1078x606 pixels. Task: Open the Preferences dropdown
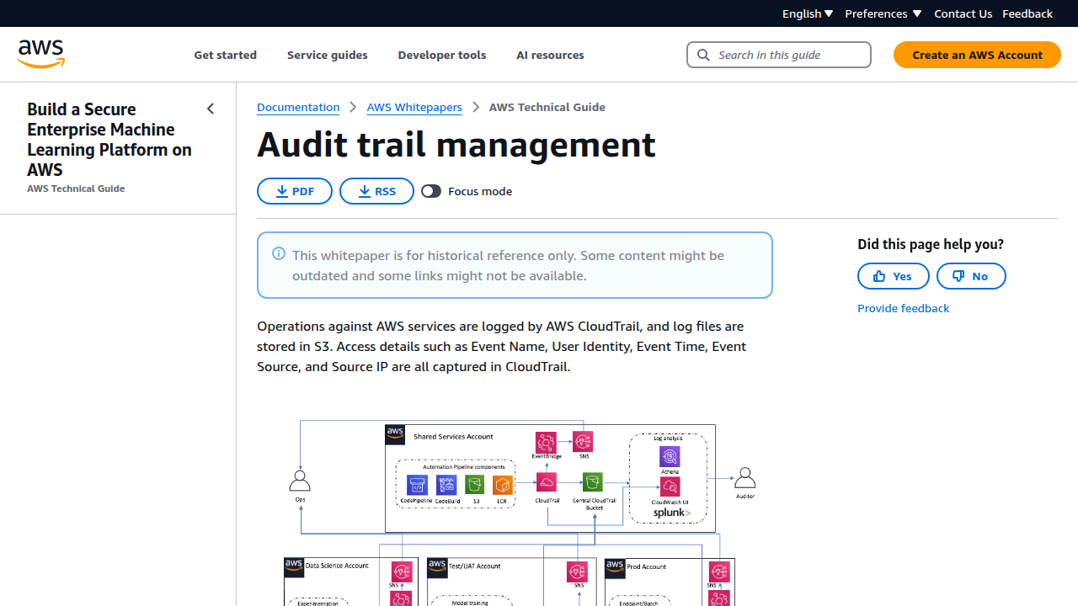pyautogui.click(x=883, y=13)
